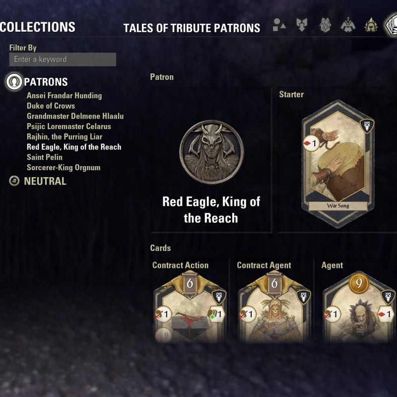Choose Duke of Crows from patron list
The image size is (397, 397).
click(51, 106)
